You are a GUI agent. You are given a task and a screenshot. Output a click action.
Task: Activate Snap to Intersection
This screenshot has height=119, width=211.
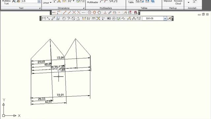[x=74, y=13]
